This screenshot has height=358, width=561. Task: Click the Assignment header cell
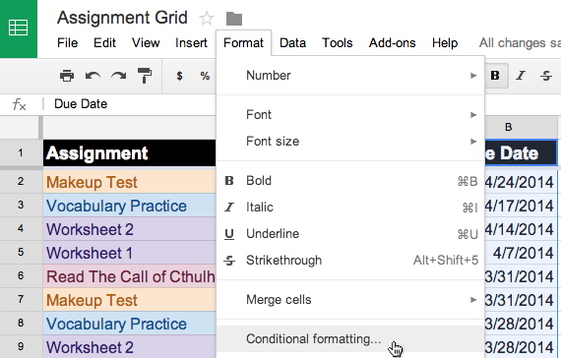130,153
